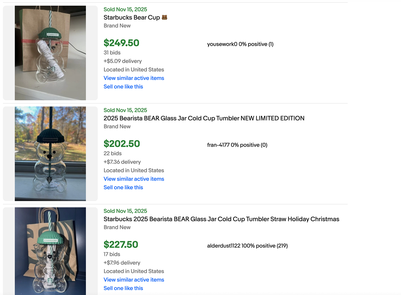Click Sell one like this under Starbucks Bear Cup
The width and height of the screenshot is (401, 295).
pos(123,87)
